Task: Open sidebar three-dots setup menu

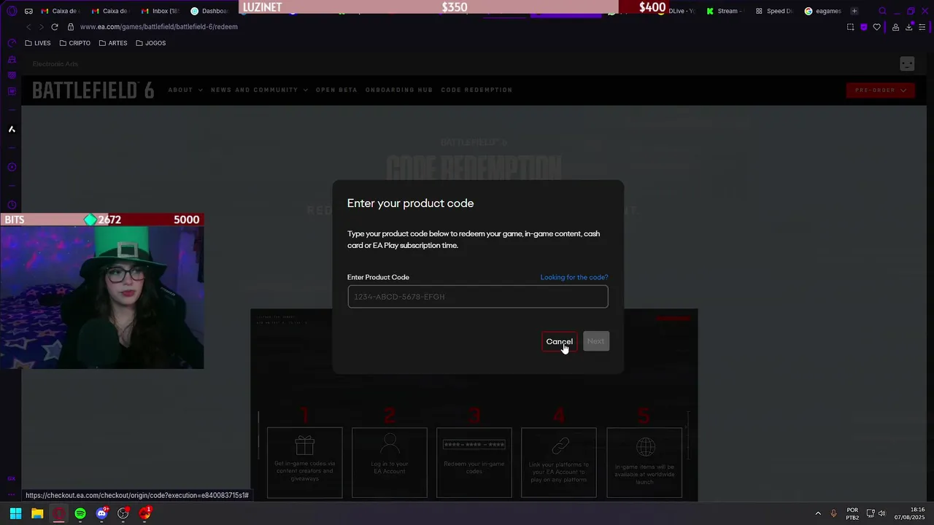Action: 12,495
